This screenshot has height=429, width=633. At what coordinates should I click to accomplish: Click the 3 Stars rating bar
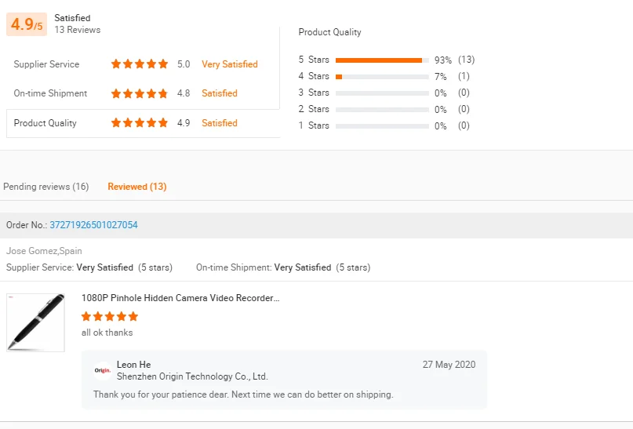tap(381, 93)
